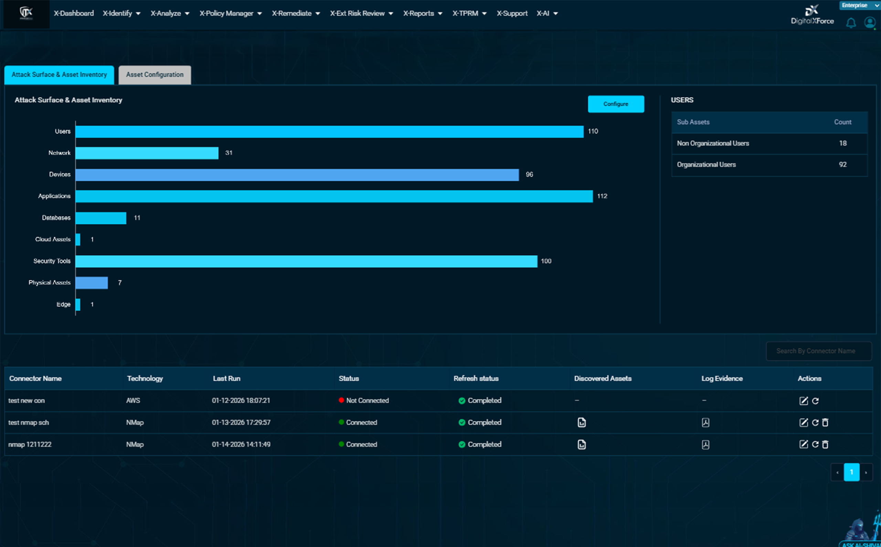Click the red Not Connected indicator for AWS connector
The image size is (881, 547).
[x=341, y=401]
